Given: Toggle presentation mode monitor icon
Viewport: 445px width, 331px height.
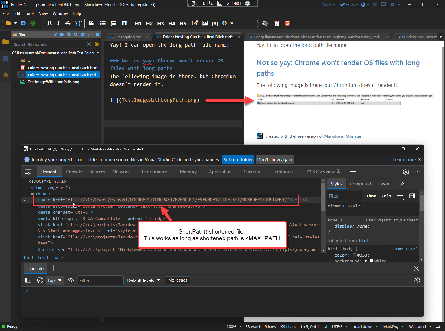Looking at the screenshot, I should pos(383,5).
